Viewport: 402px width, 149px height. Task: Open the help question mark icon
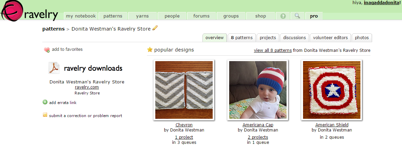tap(283, 16)
